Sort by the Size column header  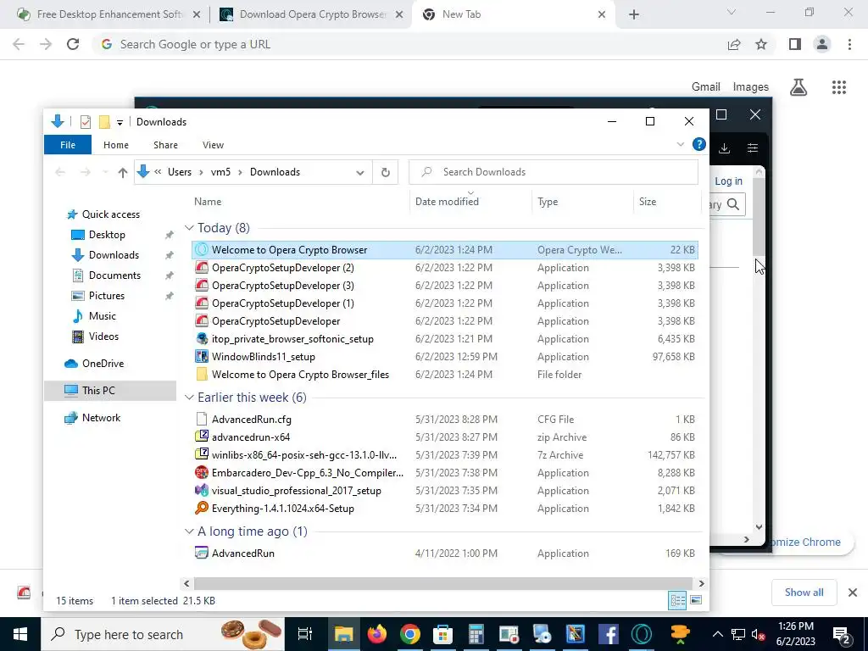(x=647, y=202)
